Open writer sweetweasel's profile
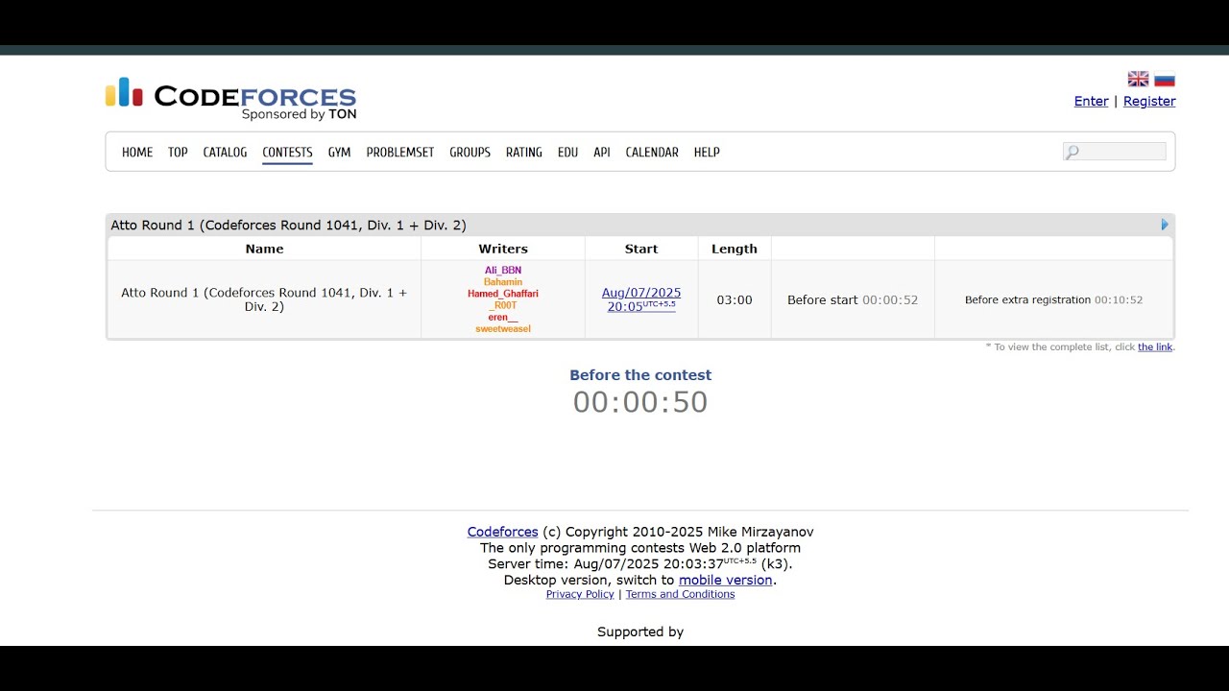The height and width of the screenshot is (691, 1229). click(503, 328)
